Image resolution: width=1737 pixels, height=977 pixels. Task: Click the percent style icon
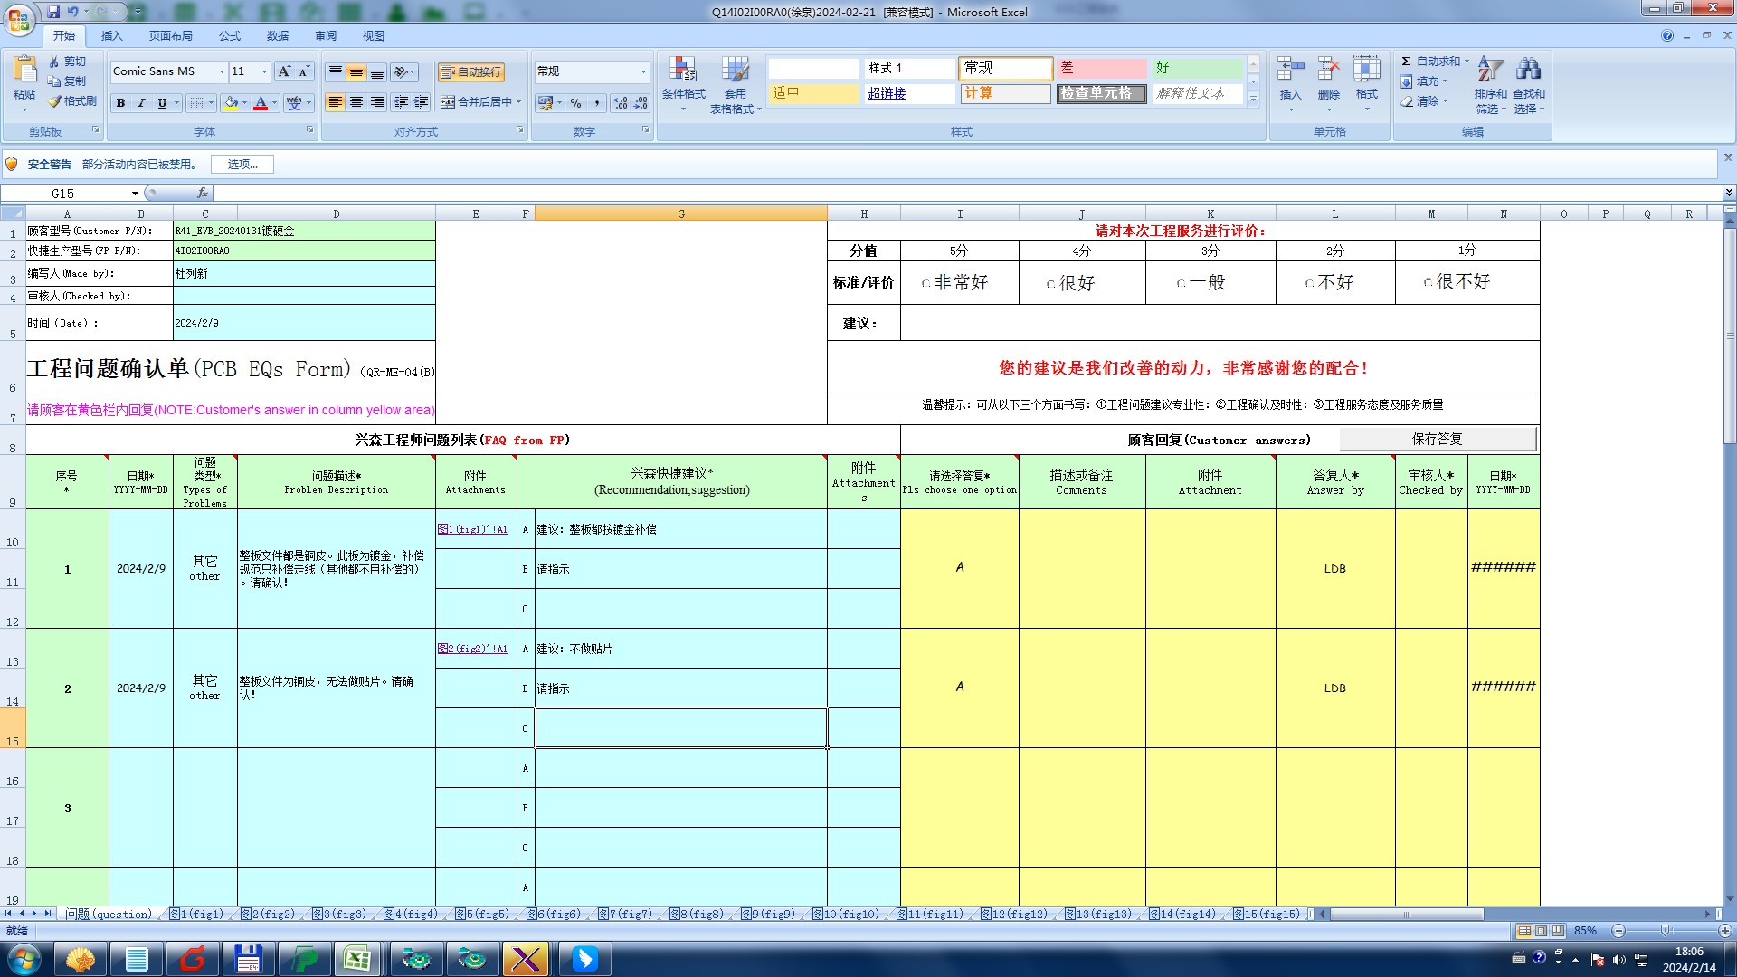click(576, 103)
